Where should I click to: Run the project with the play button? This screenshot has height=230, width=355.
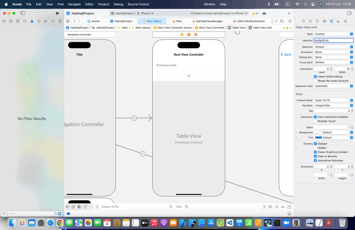pyautogui.click(x=58, y=13)
